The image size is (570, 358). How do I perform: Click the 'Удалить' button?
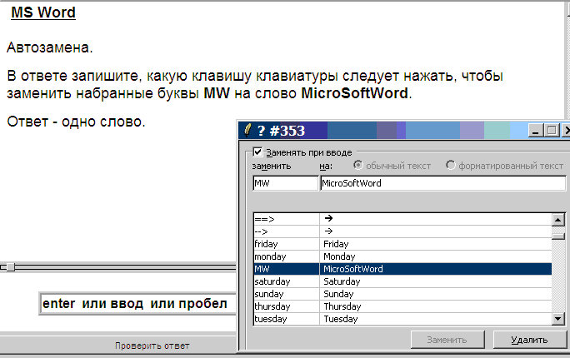(530, 340)
